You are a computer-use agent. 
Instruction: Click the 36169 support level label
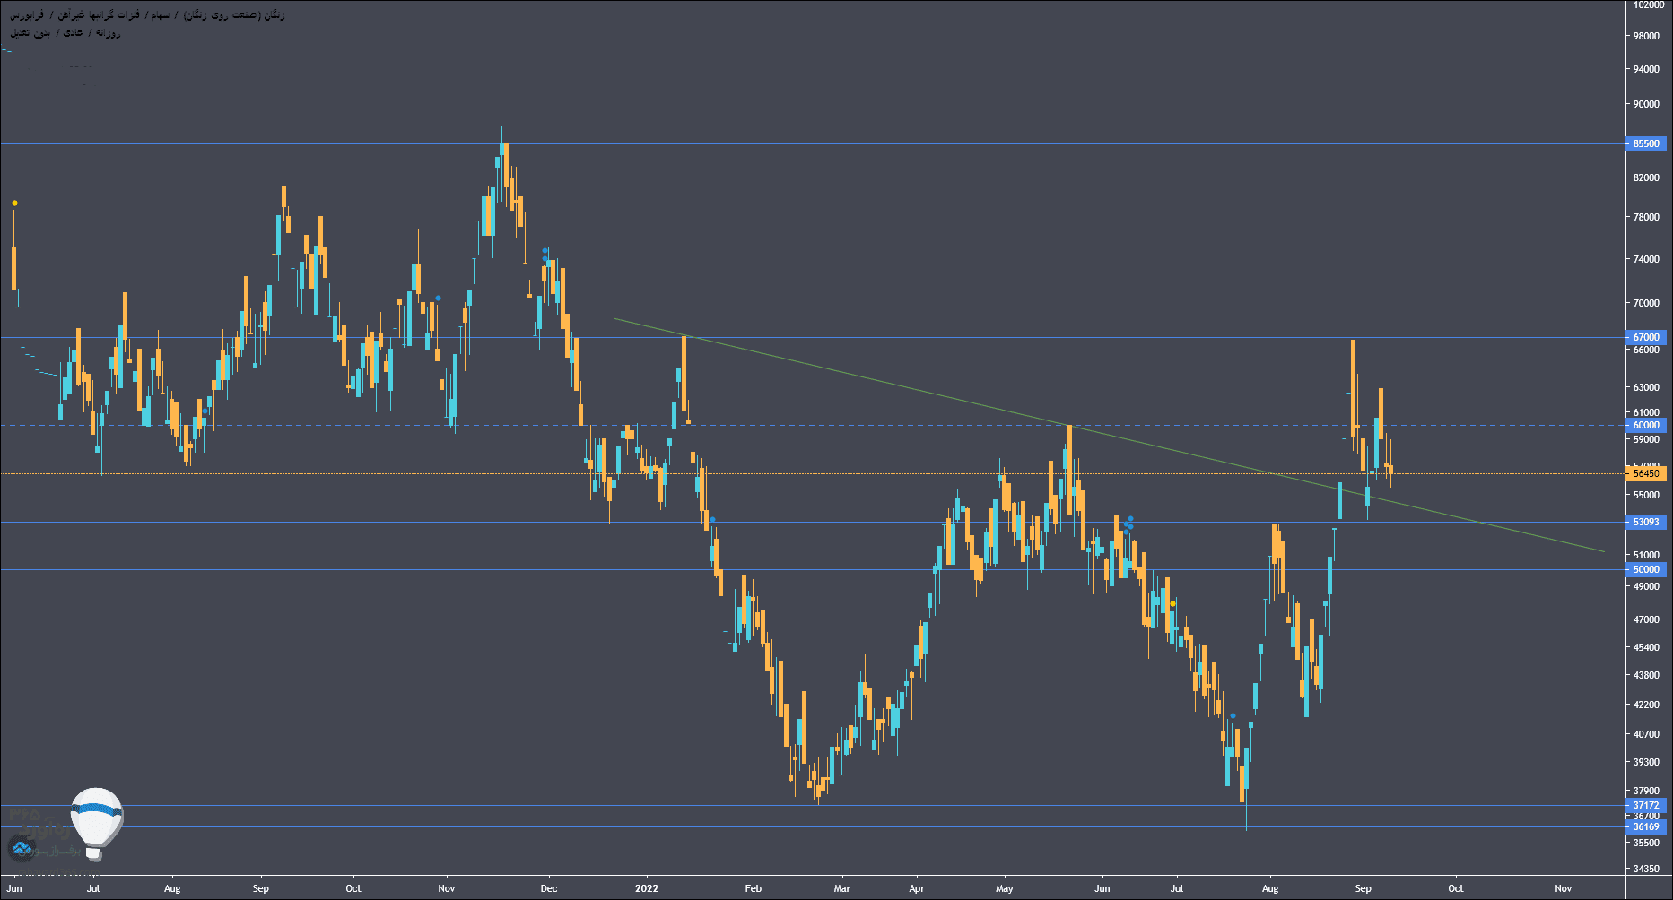tap(1647, 826)
